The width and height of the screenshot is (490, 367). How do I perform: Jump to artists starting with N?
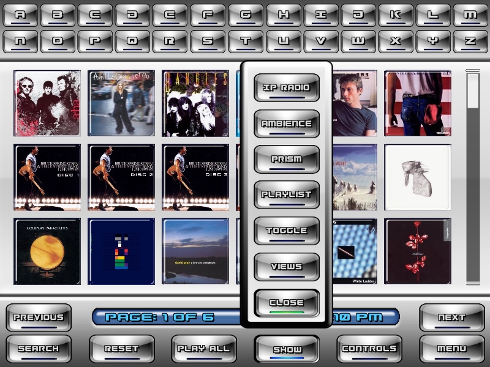click(x=20, y=41)
